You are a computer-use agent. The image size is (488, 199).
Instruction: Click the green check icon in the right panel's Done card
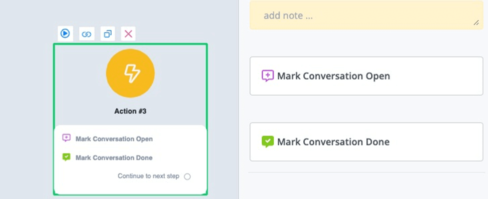pos(268,142)
